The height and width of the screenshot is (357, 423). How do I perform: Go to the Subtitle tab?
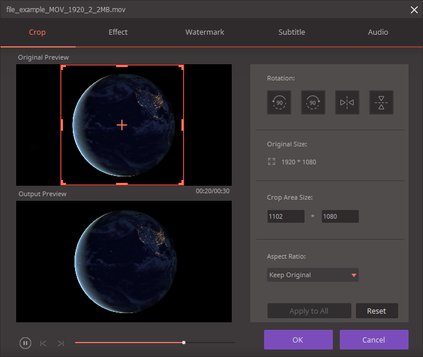(291, 32)
